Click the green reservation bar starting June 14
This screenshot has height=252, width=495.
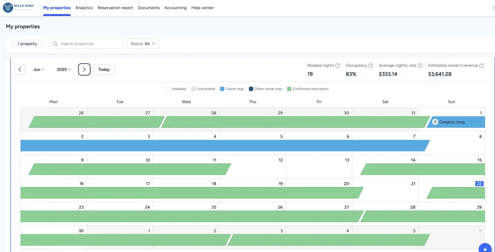[423, 169]
